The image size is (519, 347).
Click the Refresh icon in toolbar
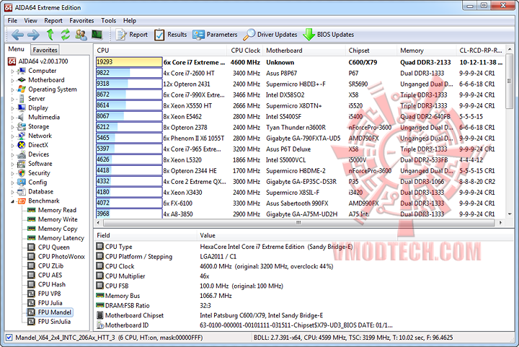[65, 35]
